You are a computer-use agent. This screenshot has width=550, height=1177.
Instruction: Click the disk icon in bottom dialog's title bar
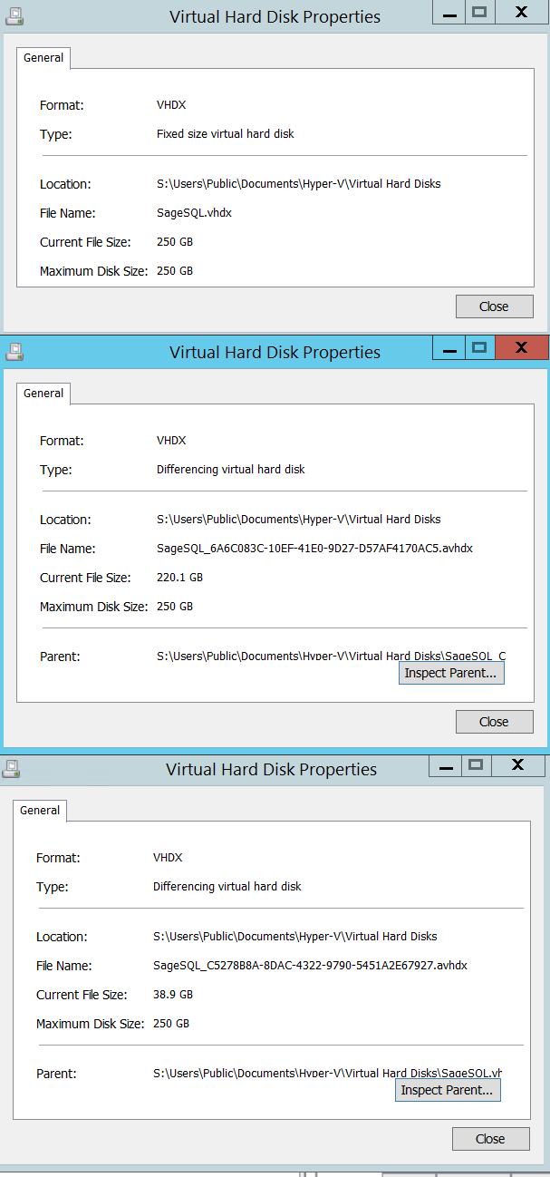pyautogui.click(x=11, y=769)
